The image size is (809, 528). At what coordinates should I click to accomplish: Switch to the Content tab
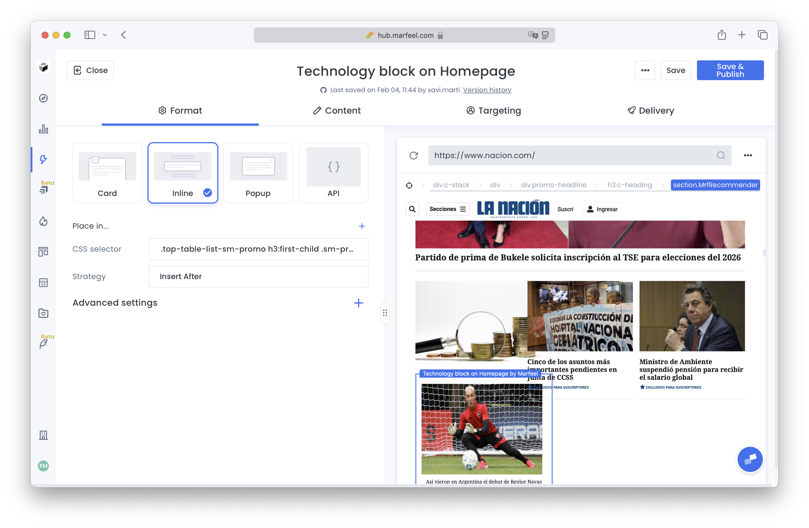[337, 110]
